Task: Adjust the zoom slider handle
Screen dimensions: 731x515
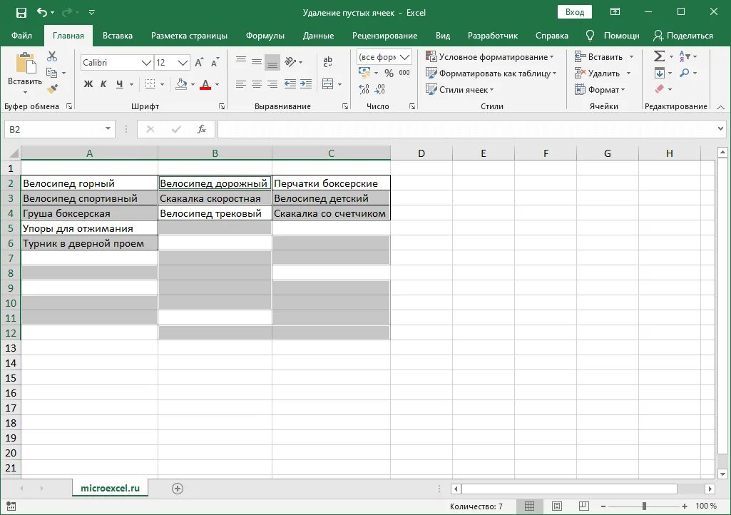Action: pyautogui.click(x=644, y=506)
